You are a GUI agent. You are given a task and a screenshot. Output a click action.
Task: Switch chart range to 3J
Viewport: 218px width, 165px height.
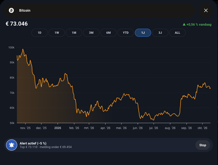(160, 33)
